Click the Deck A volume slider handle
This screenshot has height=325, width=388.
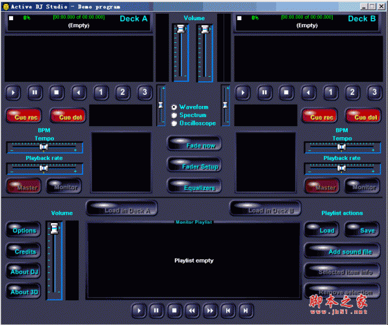pyautogui.click(x=181, y=29)
